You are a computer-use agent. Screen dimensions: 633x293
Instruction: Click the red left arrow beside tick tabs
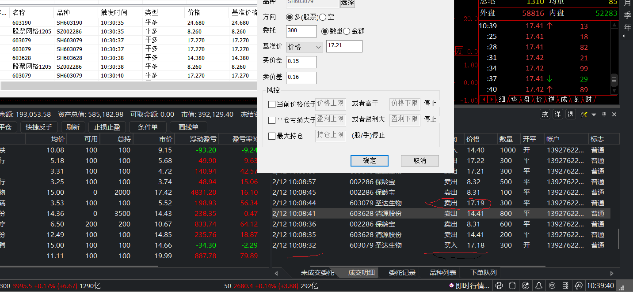484,100
